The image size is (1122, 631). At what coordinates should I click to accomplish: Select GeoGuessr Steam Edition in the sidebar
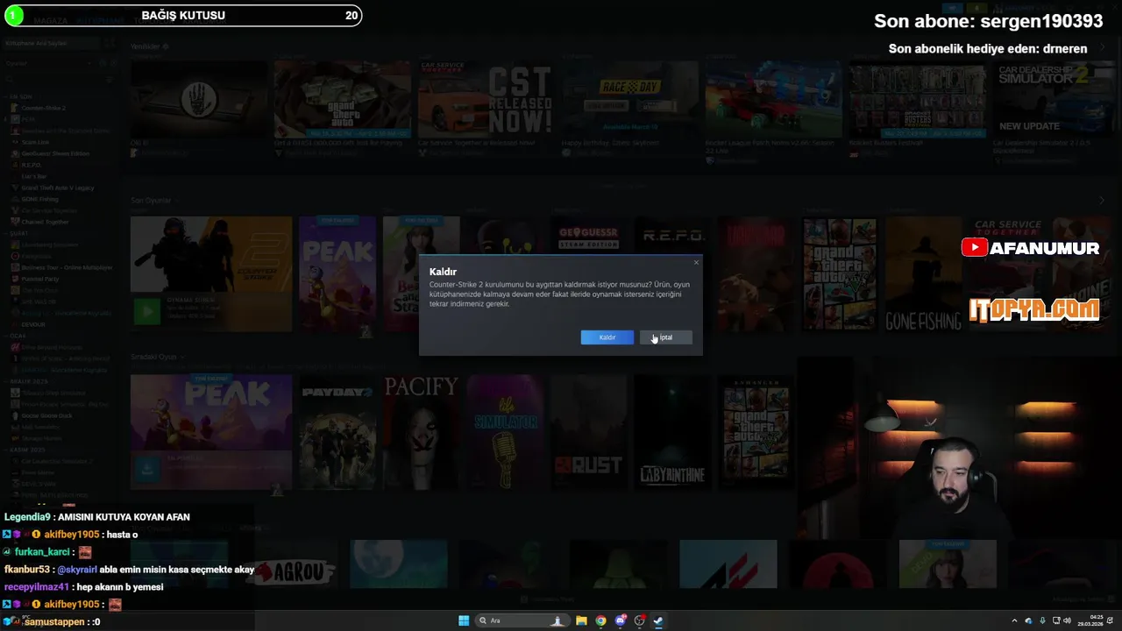pos(55,153)
